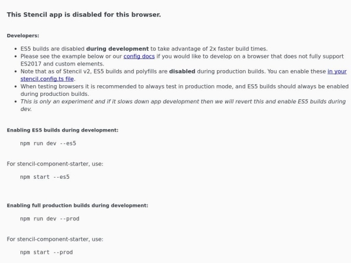Image resolution: width=351 pixels, height=263 pixels.
Task: Click the italic experiment note paragraph
Action: [183, 105]
